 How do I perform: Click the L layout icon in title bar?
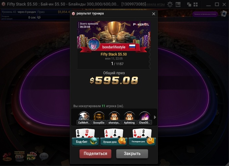click(x=178, y=4)
